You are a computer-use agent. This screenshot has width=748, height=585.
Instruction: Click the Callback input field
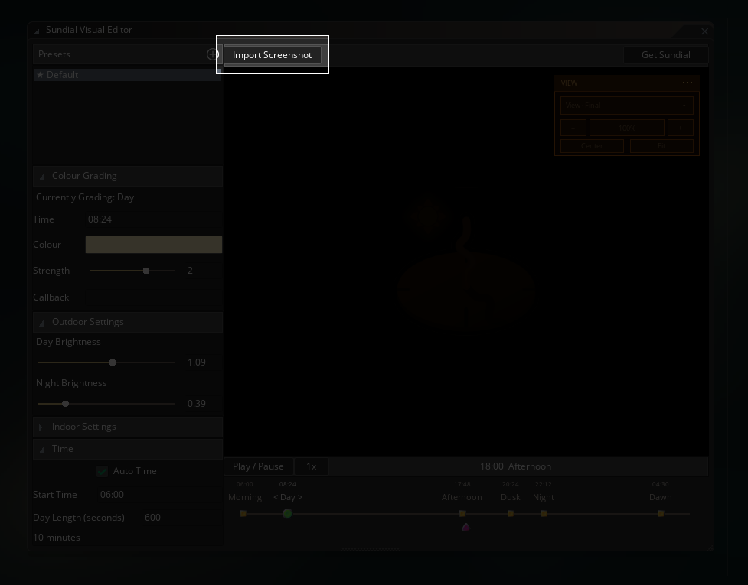[154, 297]
